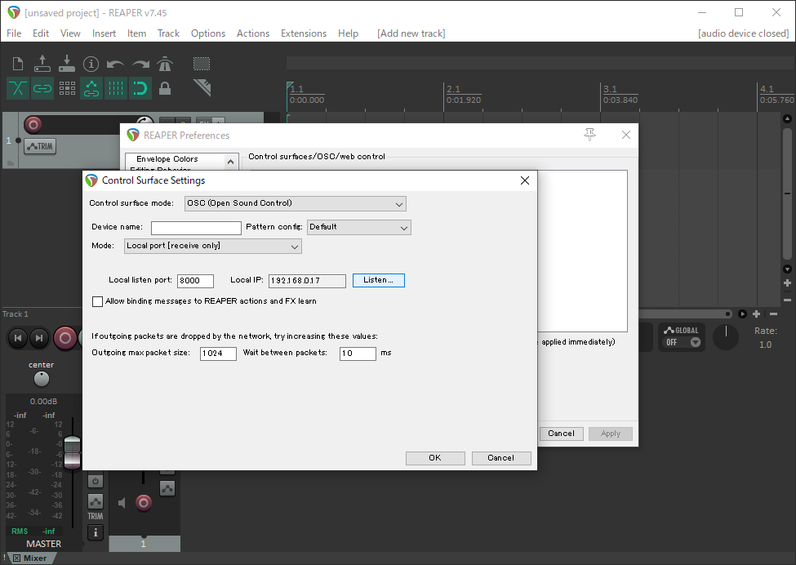Viewport: 796px width, 565px height.
Task: Click the Save project download-arrow icon
Action: coord(66,64)
